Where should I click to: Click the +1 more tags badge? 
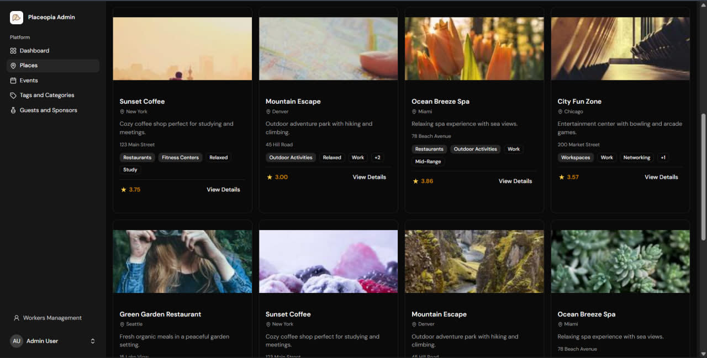pos(663,158)
